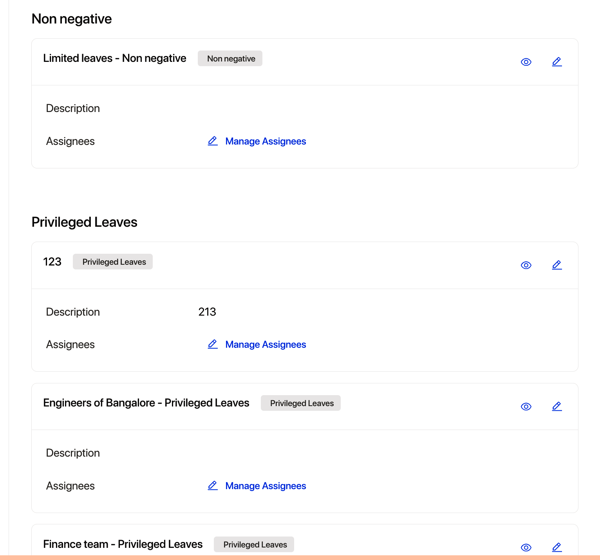Screen dimensions: 600x560
Task: Click the Non negative tag badge
Action: (x=230, y=59)
